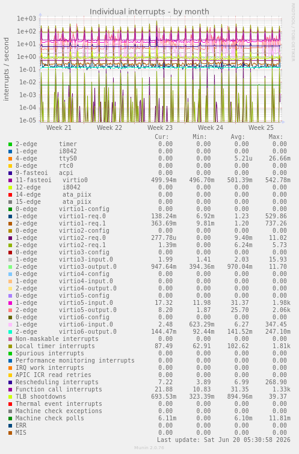Click the virtio1-req.1 brown legend swatch
Screen dimensions: 299x454
click(x=10, y=224)
